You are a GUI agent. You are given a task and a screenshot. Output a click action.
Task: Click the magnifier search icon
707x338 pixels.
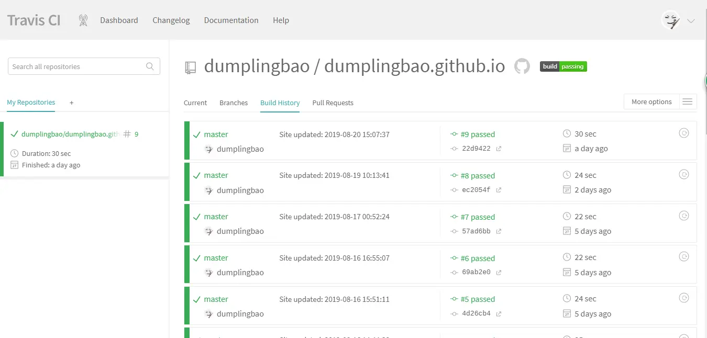(x=150, y=66)
